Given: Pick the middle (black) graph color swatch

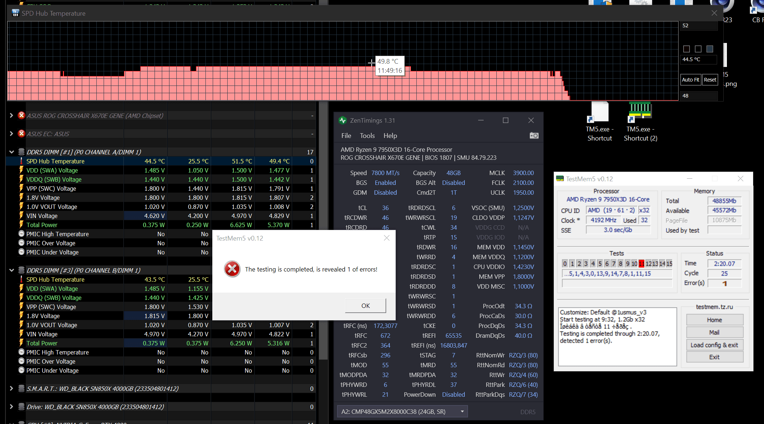Looking at the screenshot, I should (x=698, y=49).
